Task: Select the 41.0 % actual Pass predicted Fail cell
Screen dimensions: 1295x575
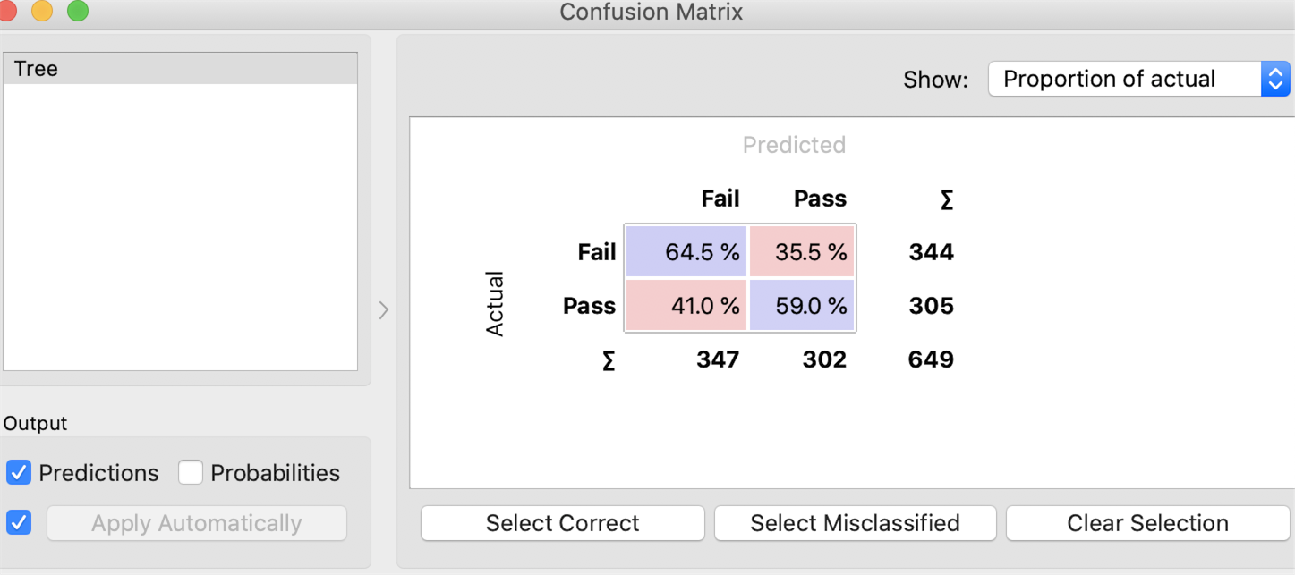Action: 686,306
